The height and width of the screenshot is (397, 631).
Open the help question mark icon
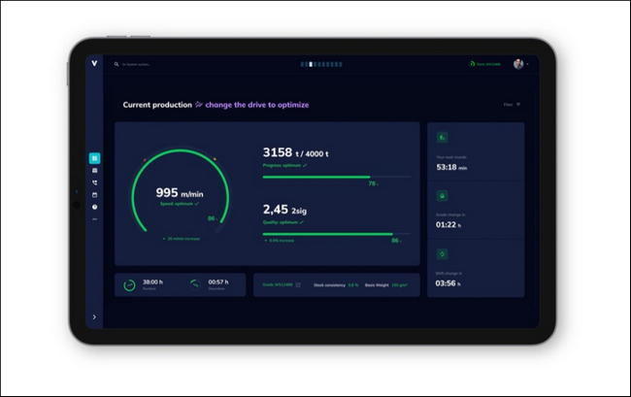pos(94,207)
